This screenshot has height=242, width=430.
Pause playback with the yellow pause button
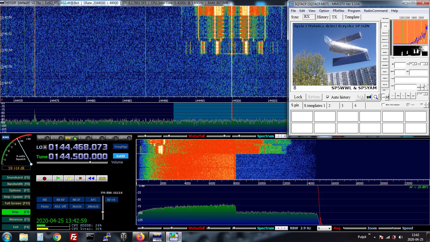click(x=69, y=178)
